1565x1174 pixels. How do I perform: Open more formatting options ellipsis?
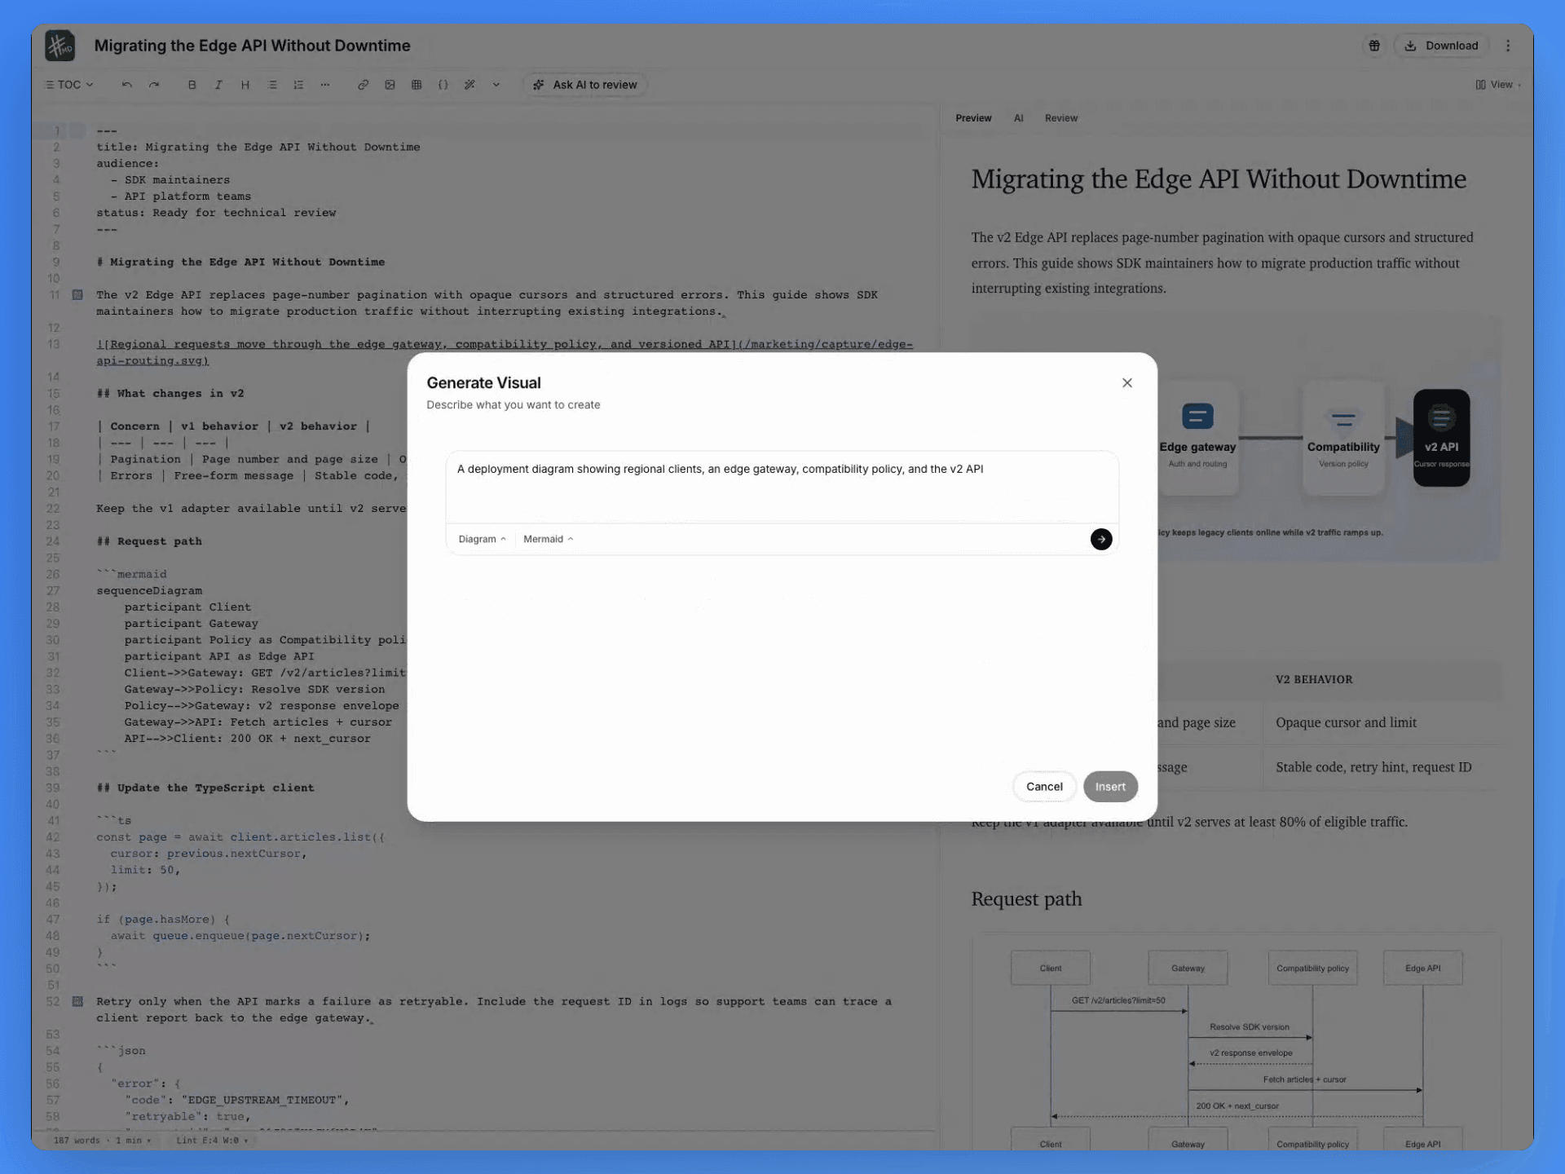pyautogui.click(x=325, y=85)
